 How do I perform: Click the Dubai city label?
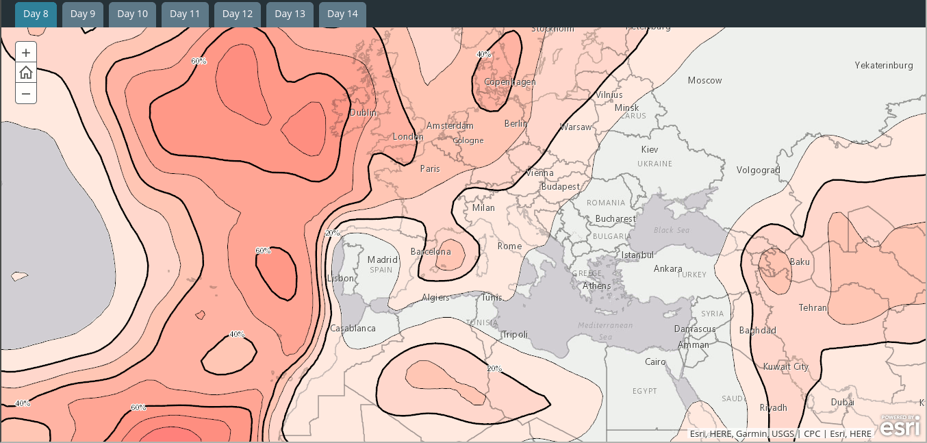[x=842, y=402]
